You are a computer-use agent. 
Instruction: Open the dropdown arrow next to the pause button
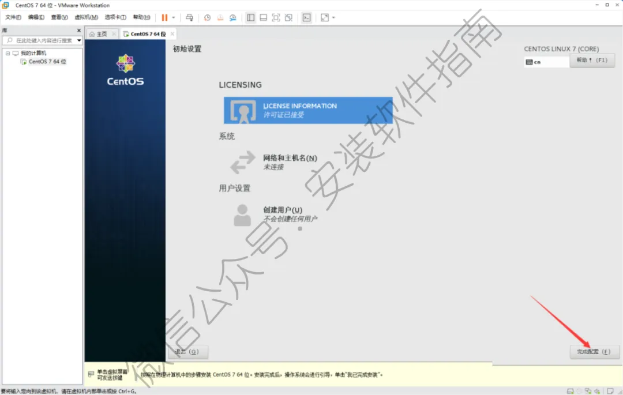coord(174,17)
